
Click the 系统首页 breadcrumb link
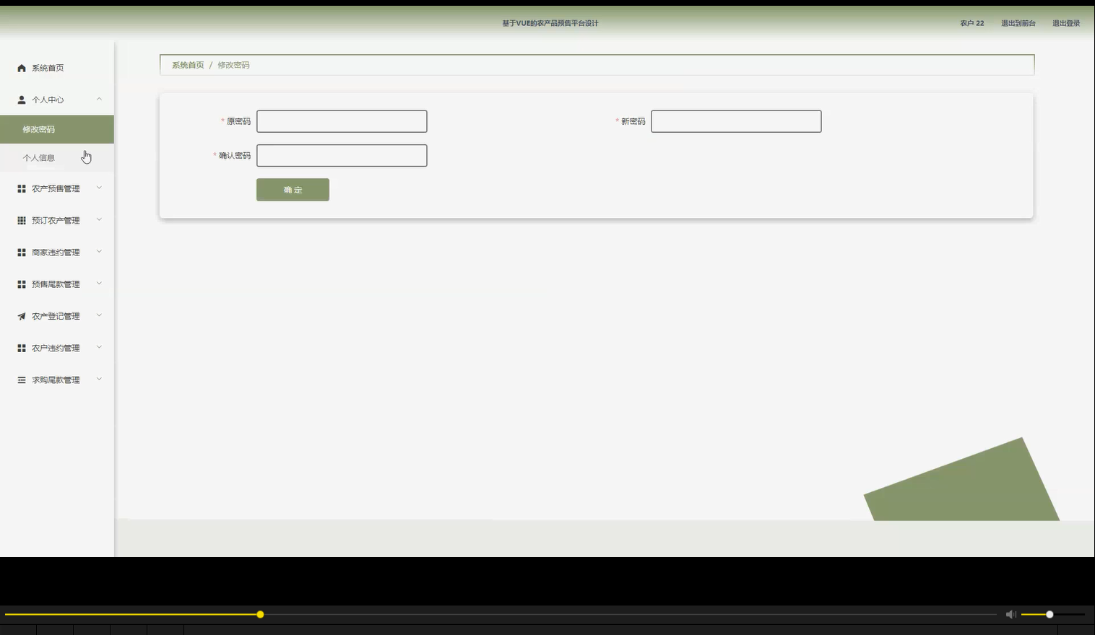pyautogui.click(x=188, y=65)
